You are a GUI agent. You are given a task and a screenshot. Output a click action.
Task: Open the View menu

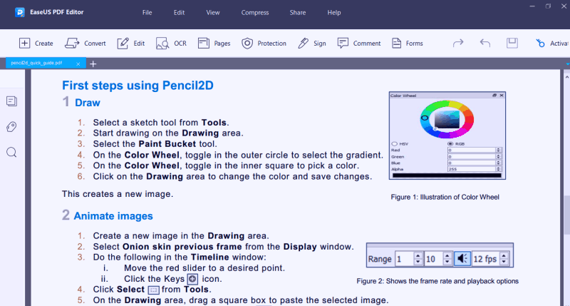[213, 12]
